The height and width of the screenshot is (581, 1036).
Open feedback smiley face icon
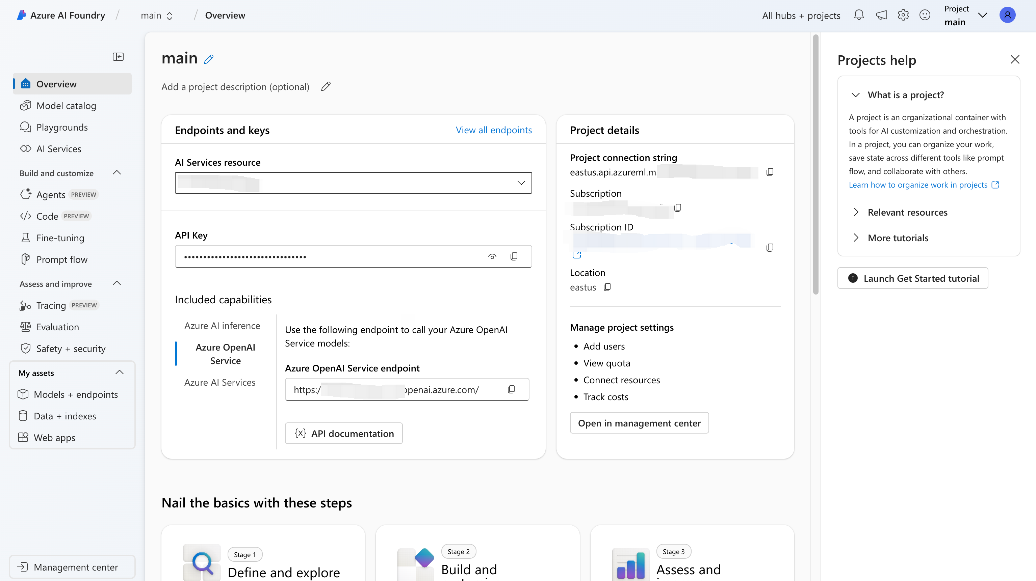click(x=925, y=15)
